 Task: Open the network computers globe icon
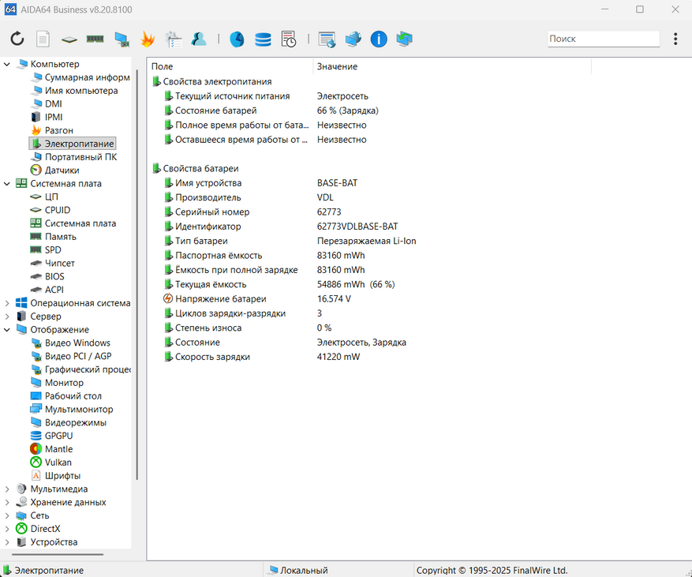coord(353,39)
